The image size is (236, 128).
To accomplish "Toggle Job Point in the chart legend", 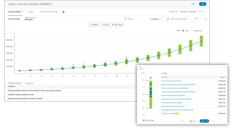I will click(105, 25).
